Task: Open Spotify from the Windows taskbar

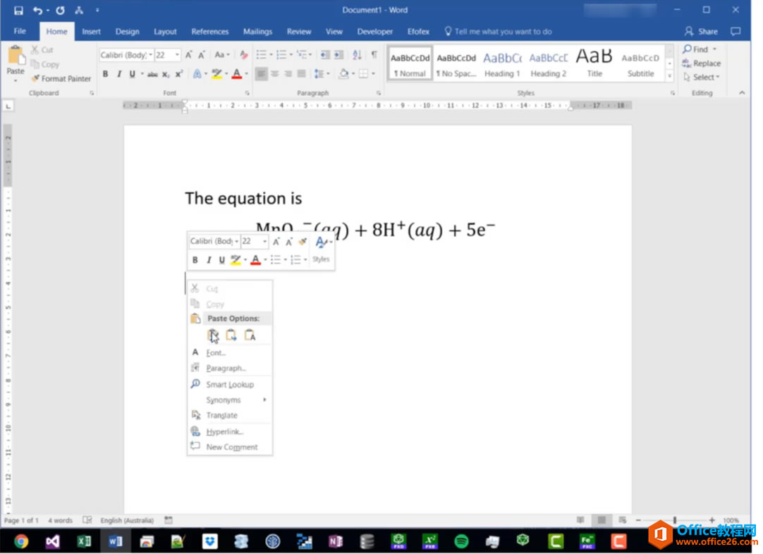Action: pos(460,541)
